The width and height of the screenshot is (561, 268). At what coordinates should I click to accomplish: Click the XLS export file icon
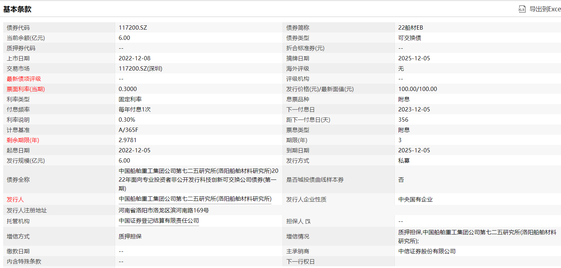pos(521,9)
